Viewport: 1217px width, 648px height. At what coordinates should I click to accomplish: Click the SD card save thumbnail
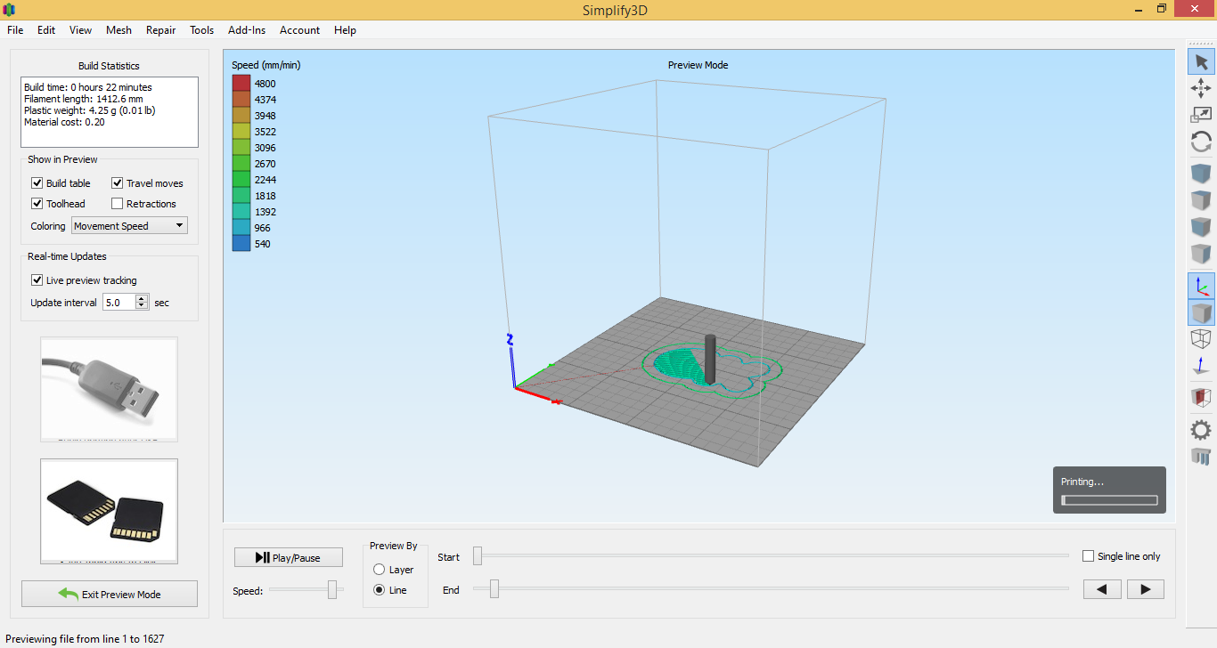[x=109, y=511]
